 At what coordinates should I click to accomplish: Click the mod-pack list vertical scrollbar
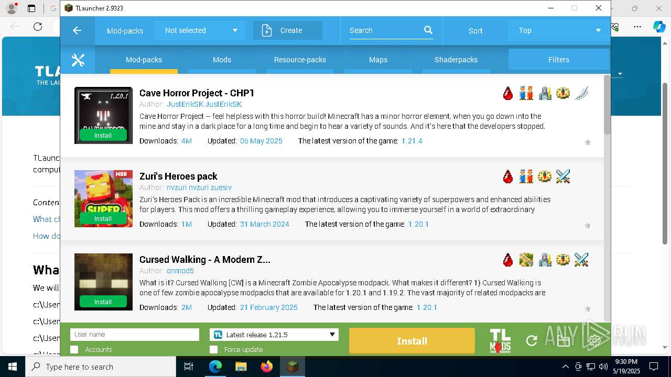pyautogui.click(x=607, y=105)
